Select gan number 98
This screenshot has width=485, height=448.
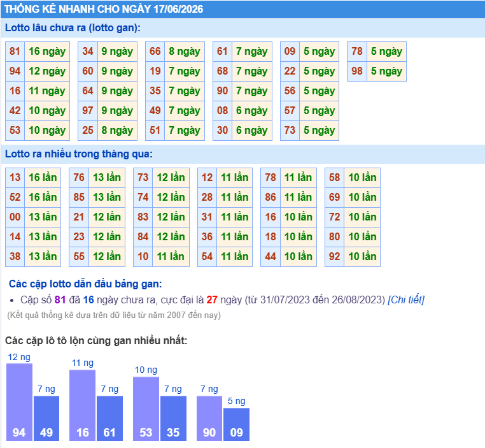357,71
